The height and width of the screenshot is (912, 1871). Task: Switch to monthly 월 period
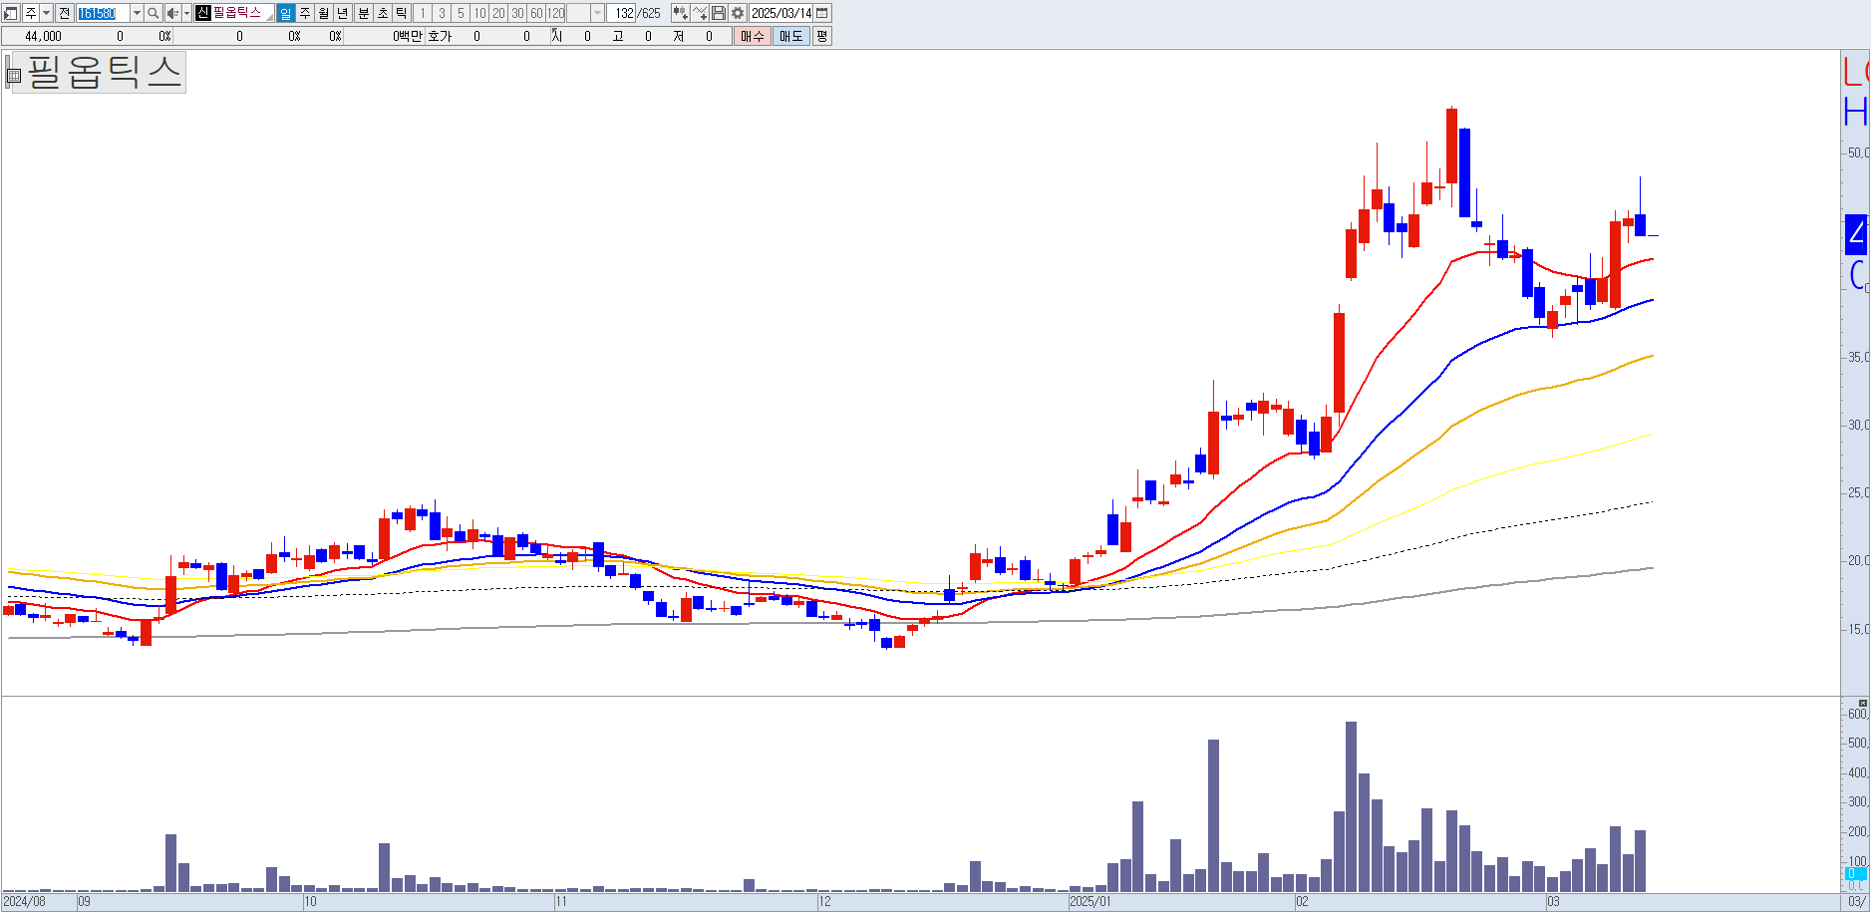[324, 13]
